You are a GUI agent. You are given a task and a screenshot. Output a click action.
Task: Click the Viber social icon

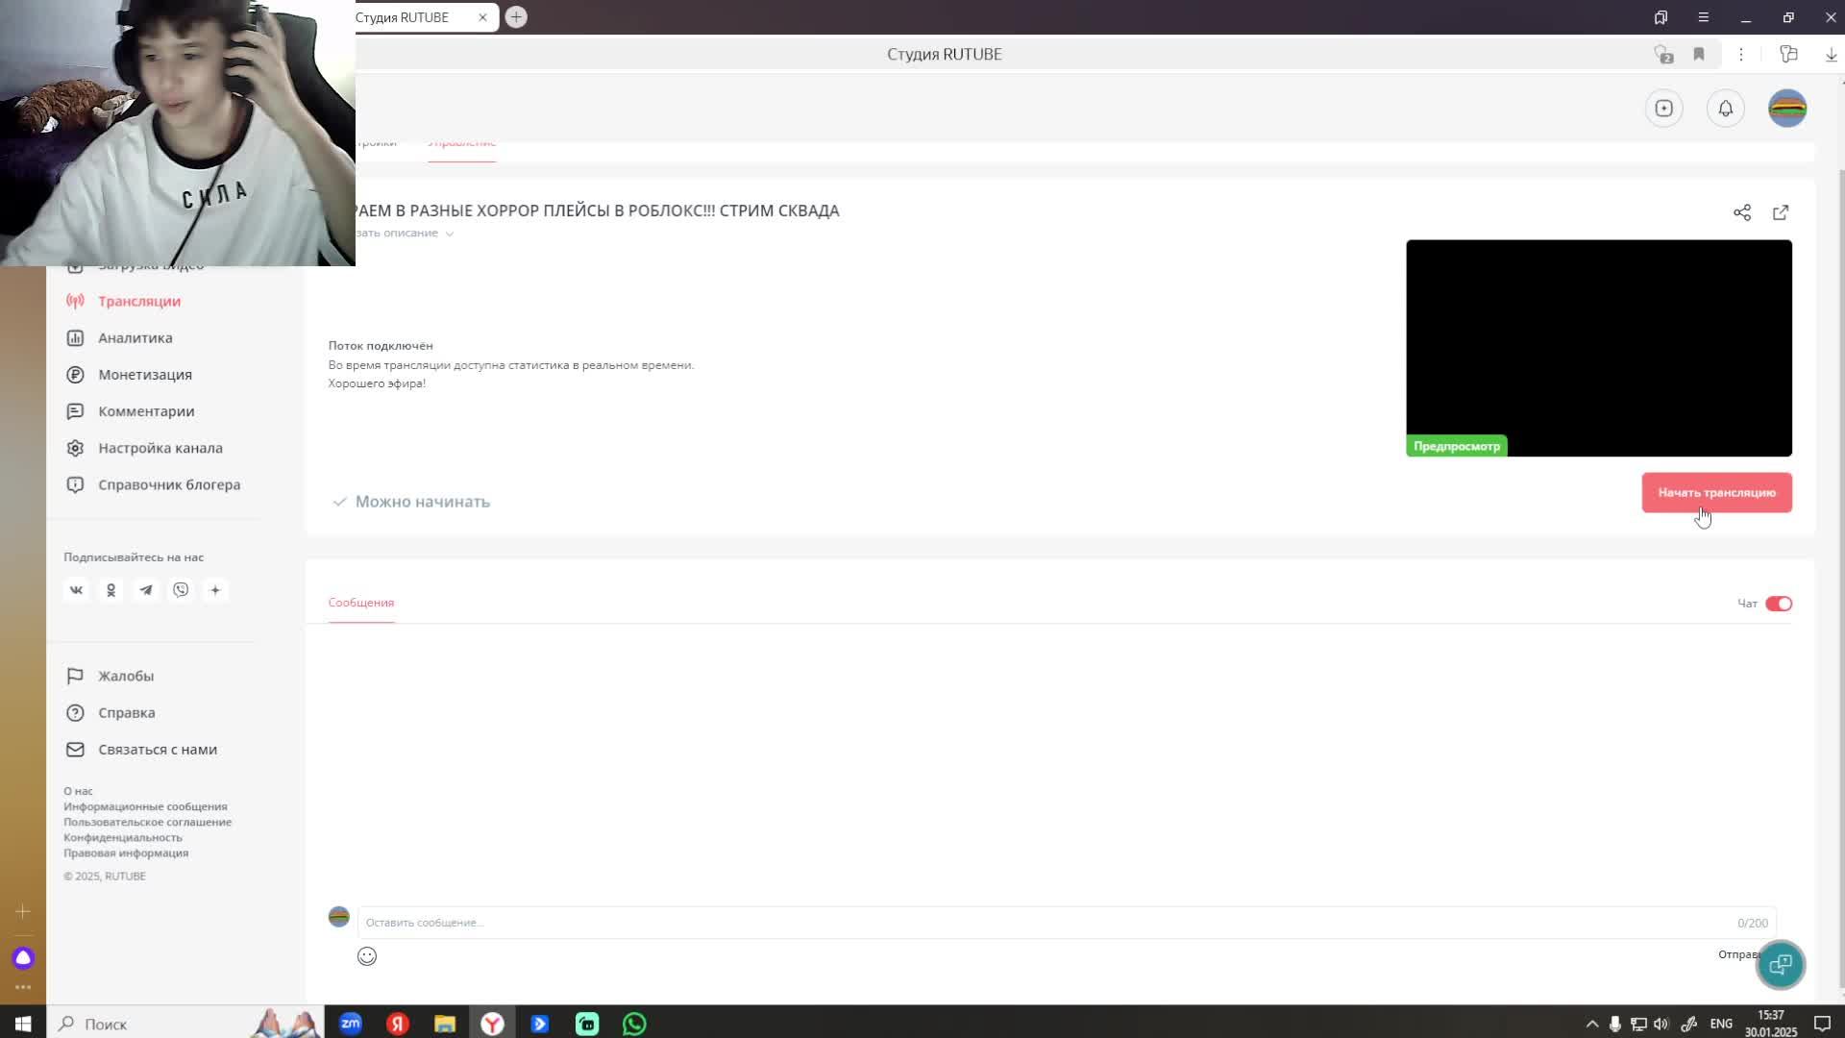(x=181, y=590)
